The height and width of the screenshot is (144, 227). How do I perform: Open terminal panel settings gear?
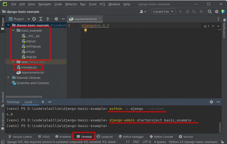click(211, 102)
